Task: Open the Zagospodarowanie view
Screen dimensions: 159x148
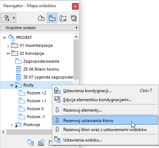Action: click(41, 61)
